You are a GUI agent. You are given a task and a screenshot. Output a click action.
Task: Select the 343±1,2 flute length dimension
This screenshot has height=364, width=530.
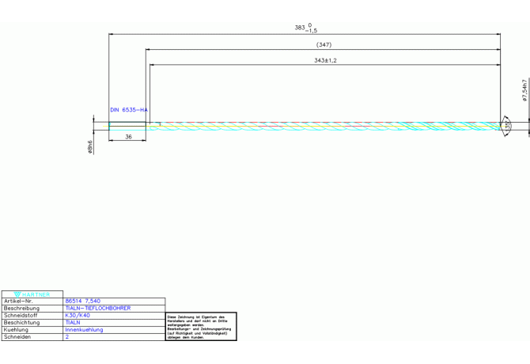point(325,60)
